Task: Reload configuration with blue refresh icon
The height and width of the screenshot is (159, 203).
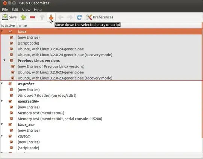Action: (x=79, y=17)
